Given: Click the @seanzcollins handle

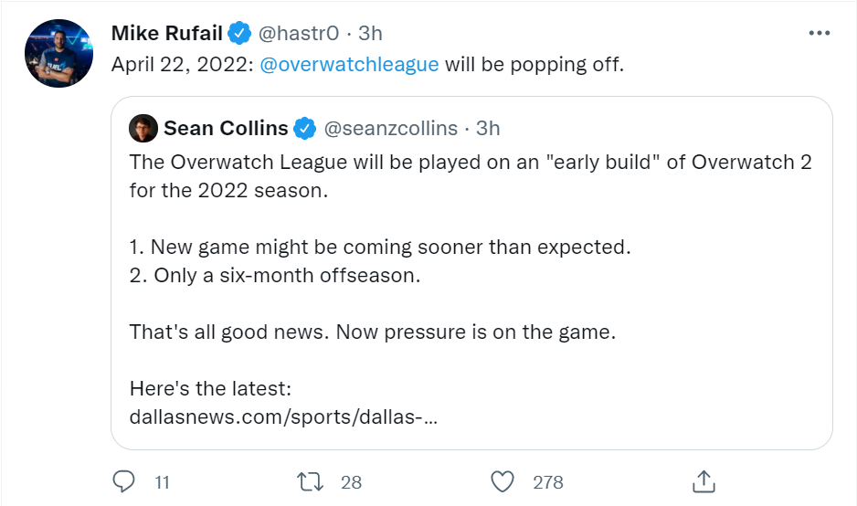Looking at the screenshot, I should pos(391,128).
